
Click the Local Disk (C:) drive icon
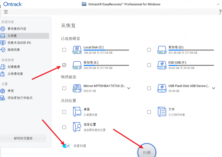77,50
